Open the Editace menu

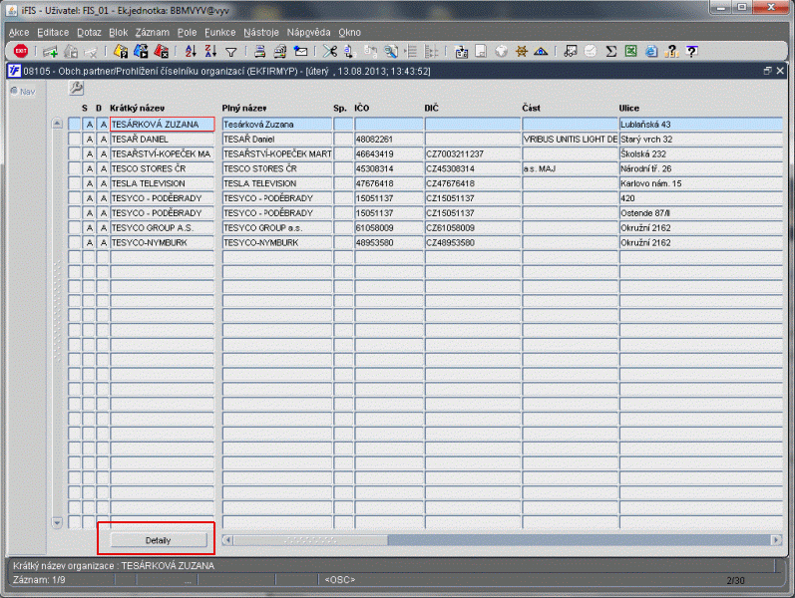pos(53,33)
